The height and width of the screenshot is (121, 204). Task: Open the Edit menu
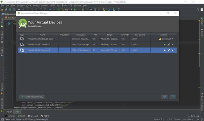[x=7, y=5]
